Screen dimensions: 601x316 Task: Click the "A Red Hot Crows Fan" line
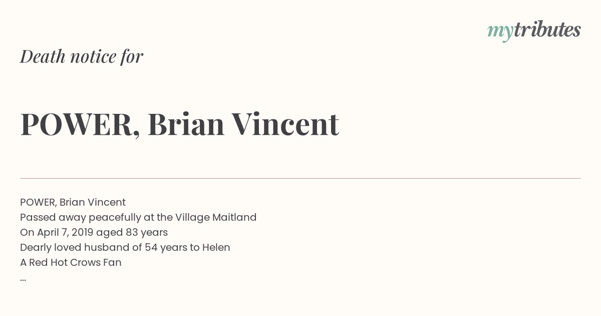(71, 262)
